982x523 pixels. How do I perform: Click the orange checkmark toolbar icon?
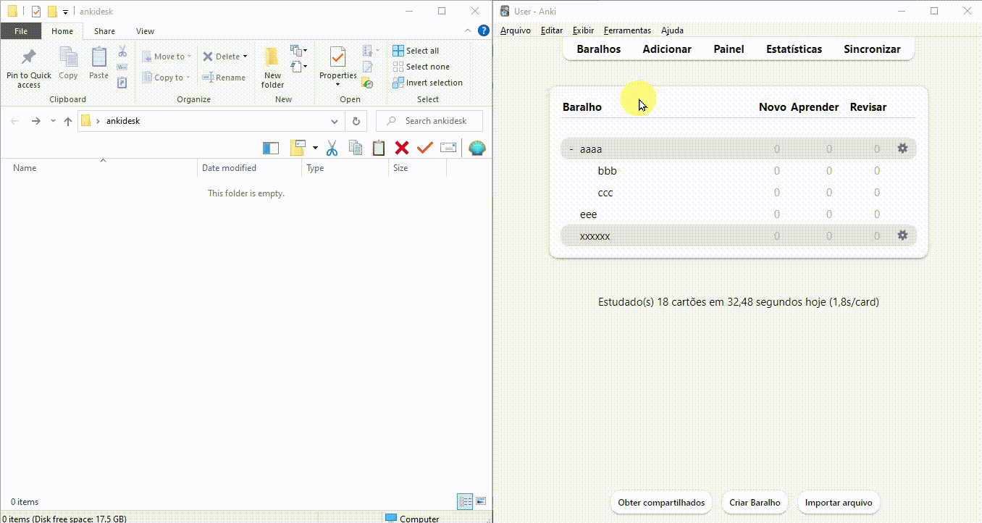pos(424,148)
